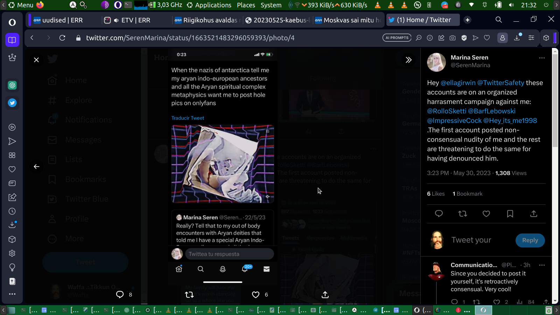This screenshot has width=560, height=315.
Task: Open Twitter in Opera sidebar
Action: pos(12,103)
